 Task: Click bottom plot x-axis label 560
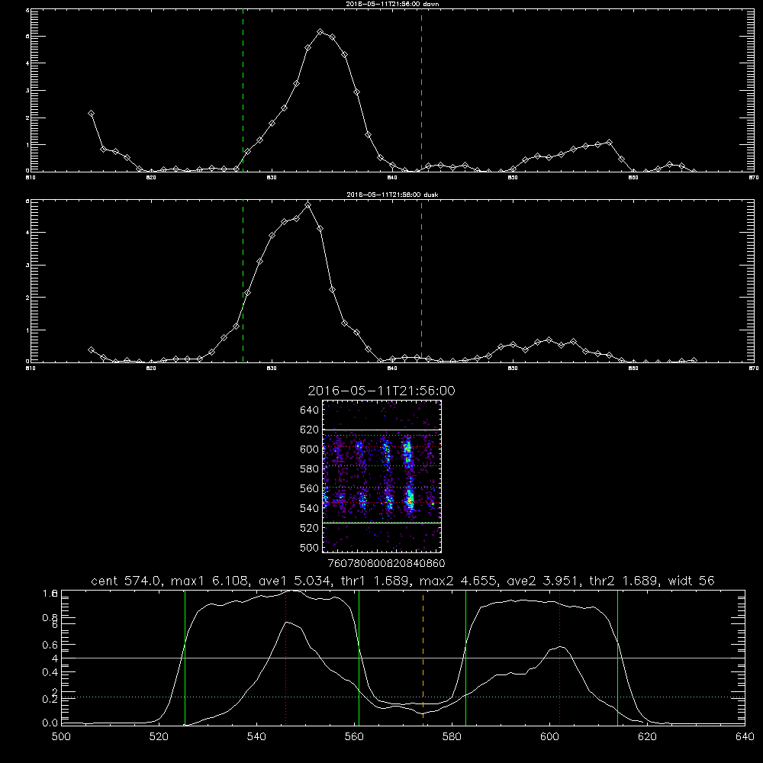coord(354,737)
